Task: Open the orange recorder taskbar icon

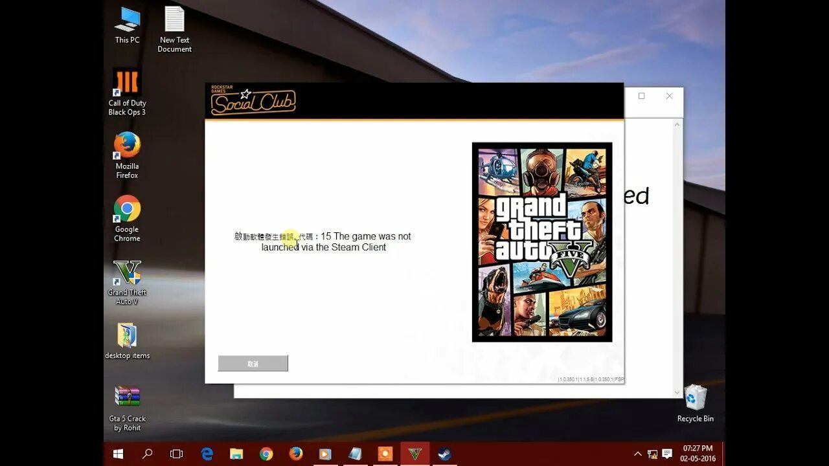Action: tap(385, 454)
